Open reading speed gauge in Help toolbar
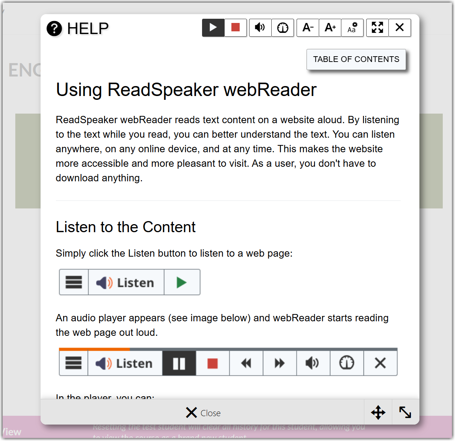 [283, 28]
